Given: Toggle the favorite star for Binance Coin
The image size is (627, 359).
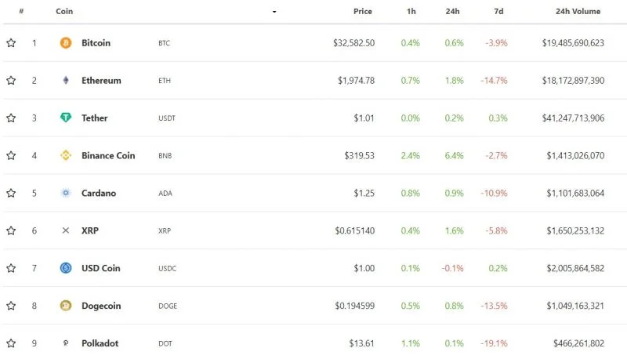Looking at the screenshot, I should (x=11, y=155).
